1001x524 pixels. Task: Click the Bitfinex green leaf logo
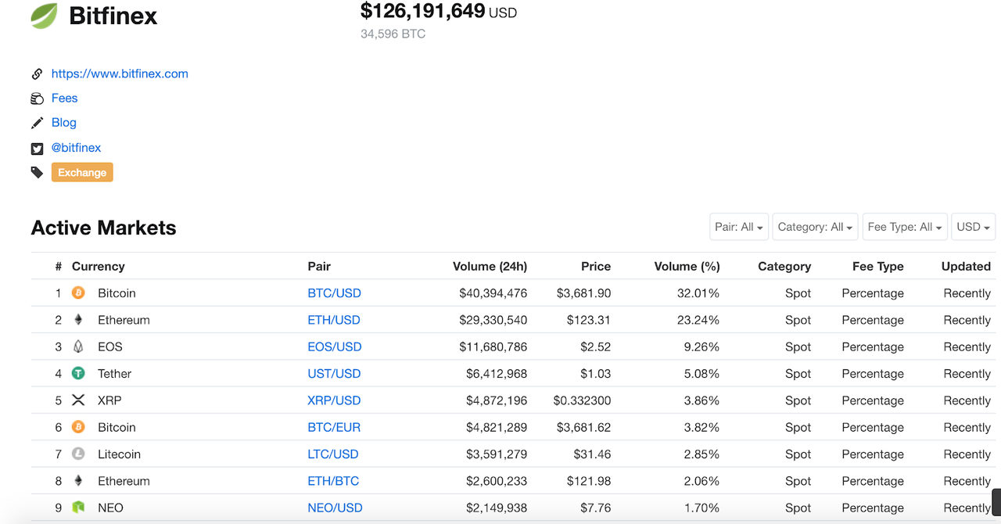pyautogui.click(x=44, y=16)
